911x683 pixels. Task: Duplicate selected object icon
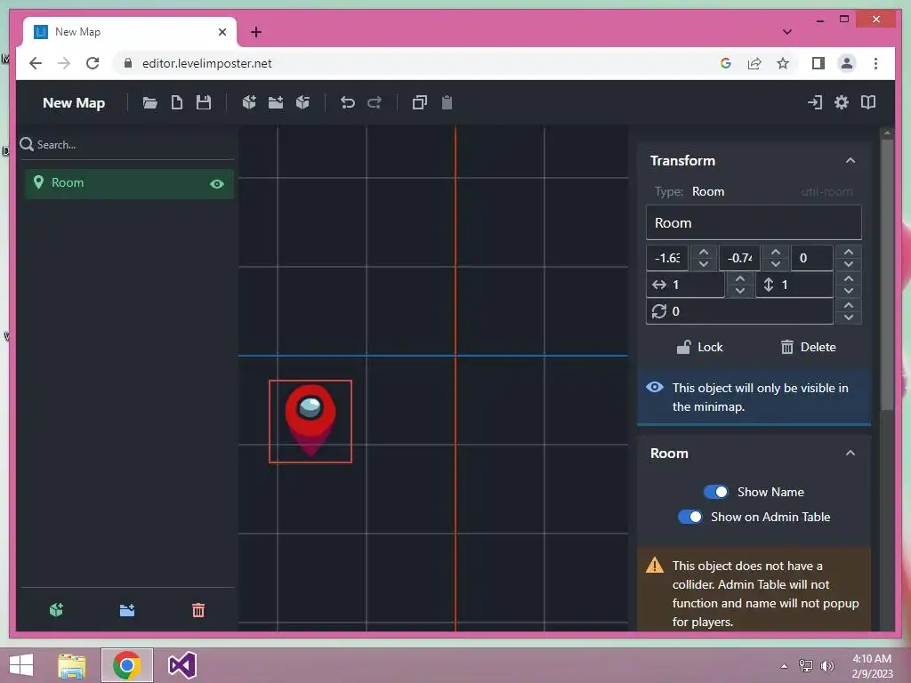[420, 103]
